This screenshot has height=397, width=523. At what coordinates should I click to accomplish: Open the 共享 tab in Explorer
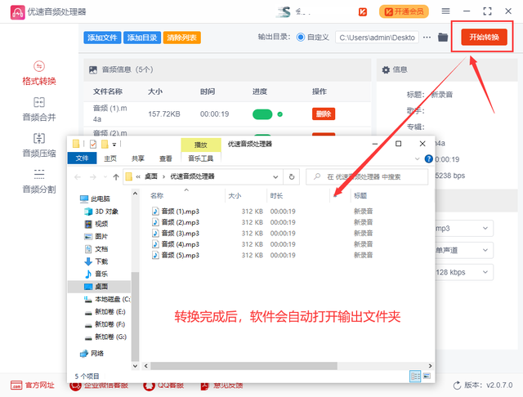pyautogui.click(x=138, y=158)
